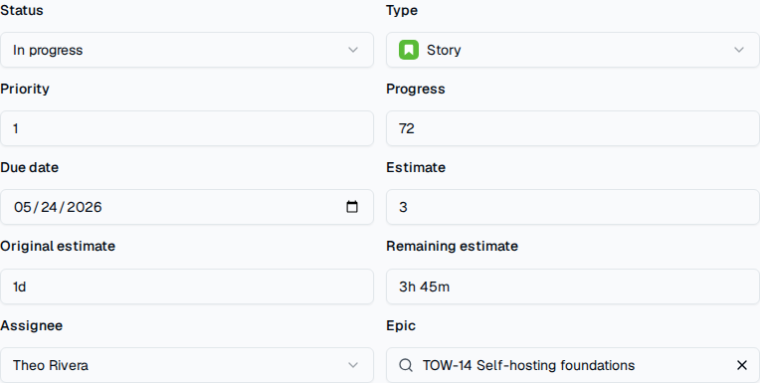Screen dimensions: 760x383
Task: Open the calendar picker icon in Due date
Action: click(x=352, y=207)
